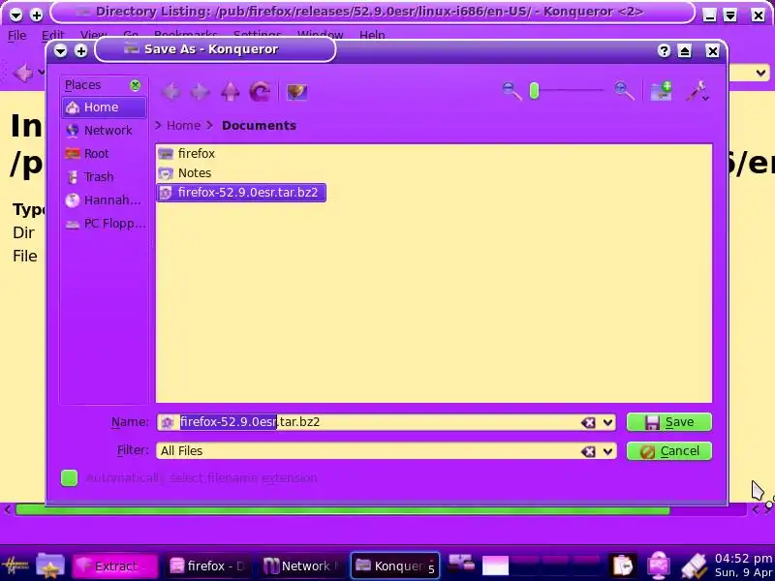Open the Konqueror main window menu button
775x581 pixels.
[15, 15]
